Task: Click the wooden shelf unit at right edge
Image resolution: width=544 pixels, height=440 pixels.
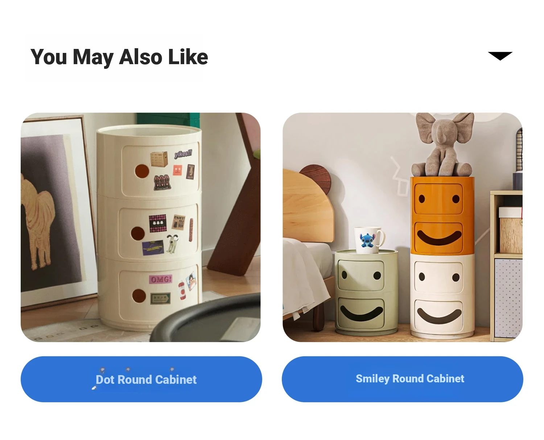Action: point(507,266)
